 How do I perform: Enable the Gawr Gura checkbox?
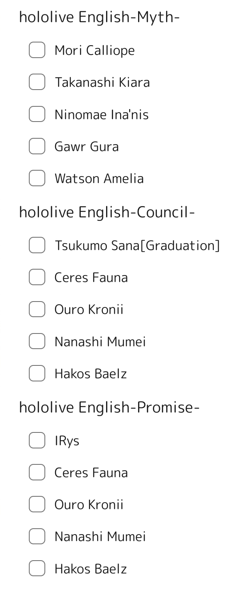point(37,146)
